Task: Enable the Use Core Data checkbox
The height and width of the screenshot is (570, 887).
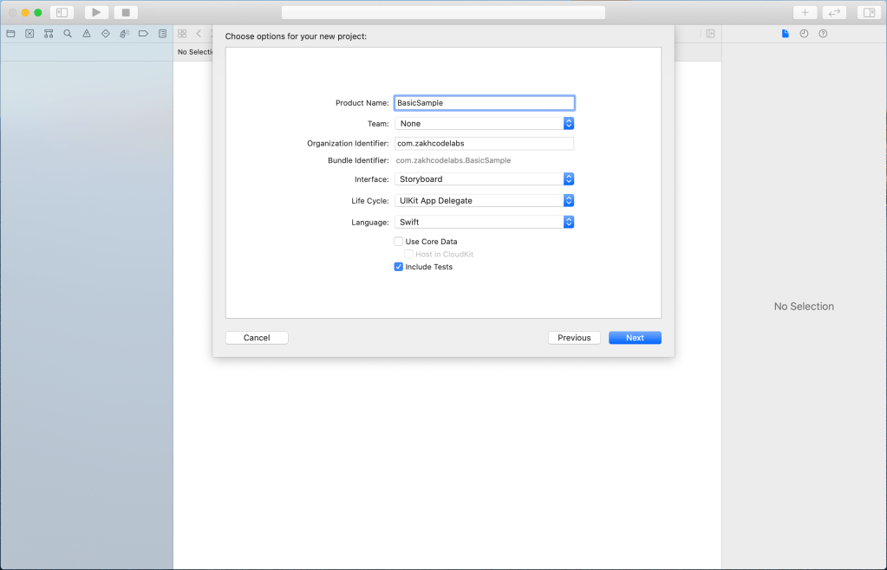Action: (399, 242)
